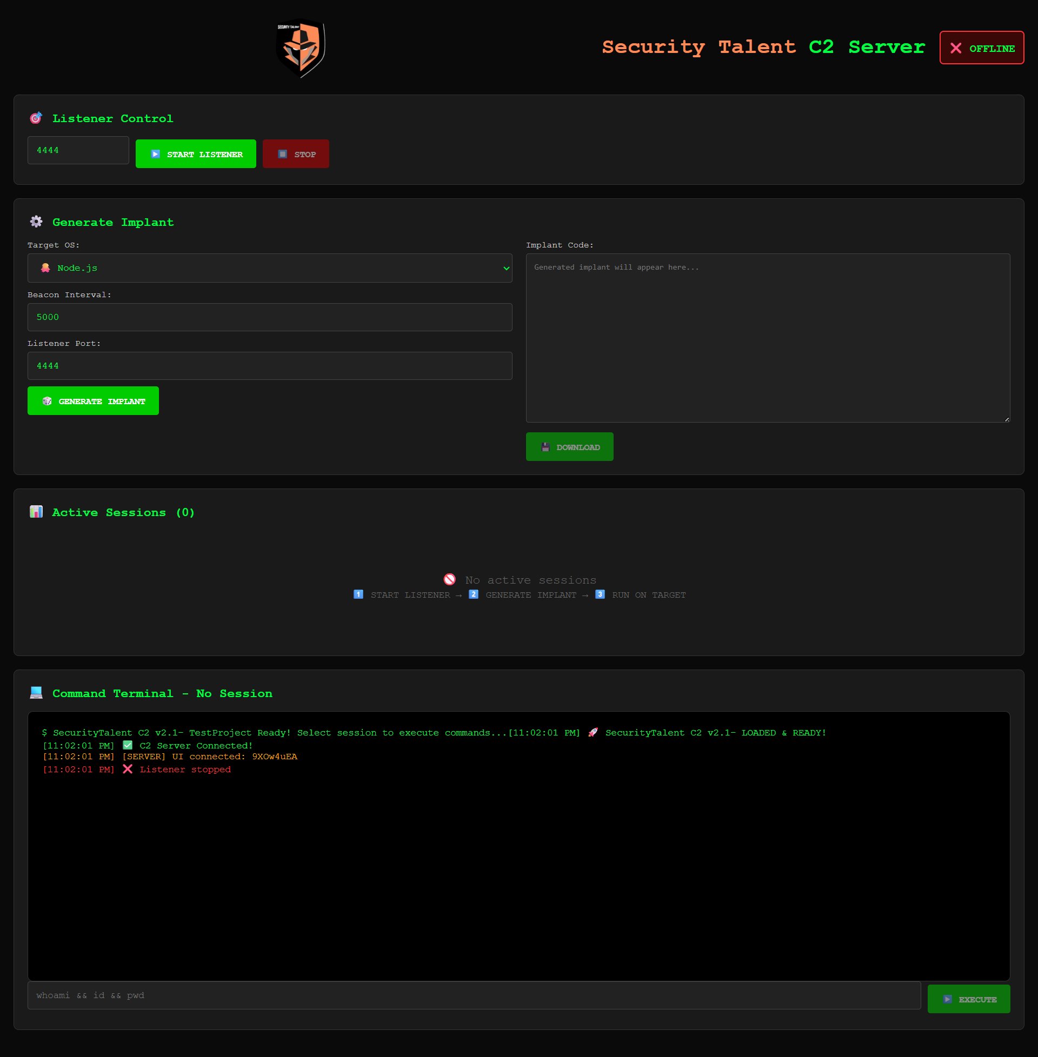
Task: Click the Command Terminal laptop icon
Action: pos(36,692)
